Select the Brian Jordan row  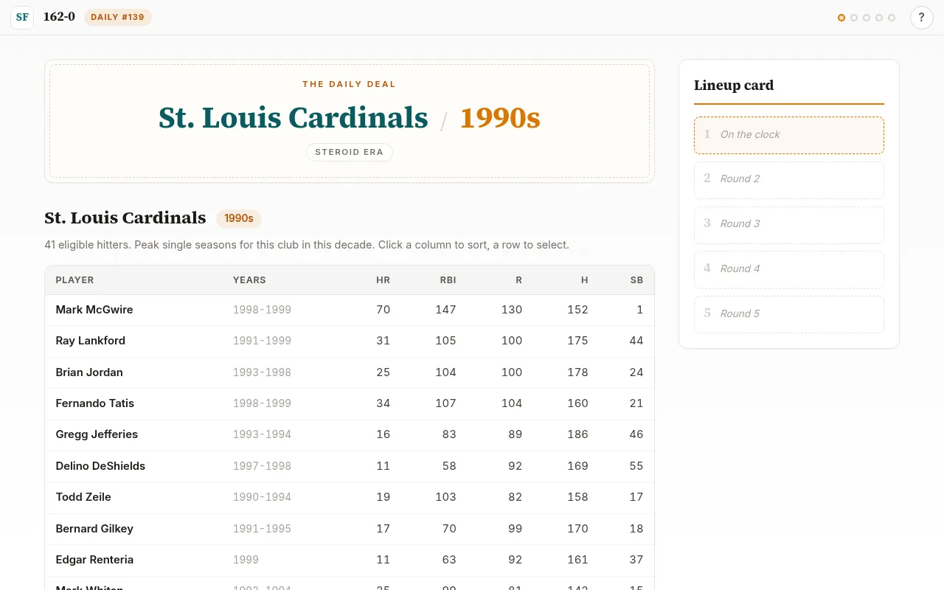350,372
